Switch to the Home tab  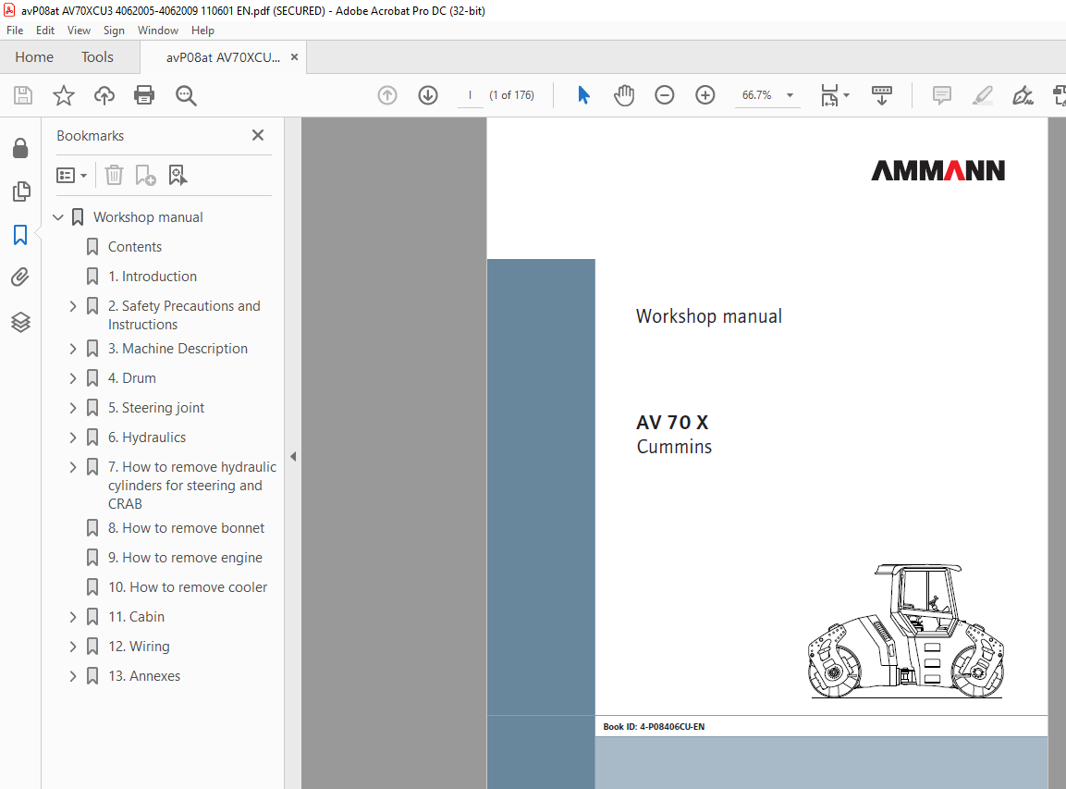pos(34,57)
